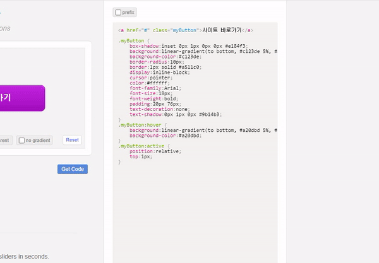
Task: Click the purple preview button
Action: [x=22, y=98]
